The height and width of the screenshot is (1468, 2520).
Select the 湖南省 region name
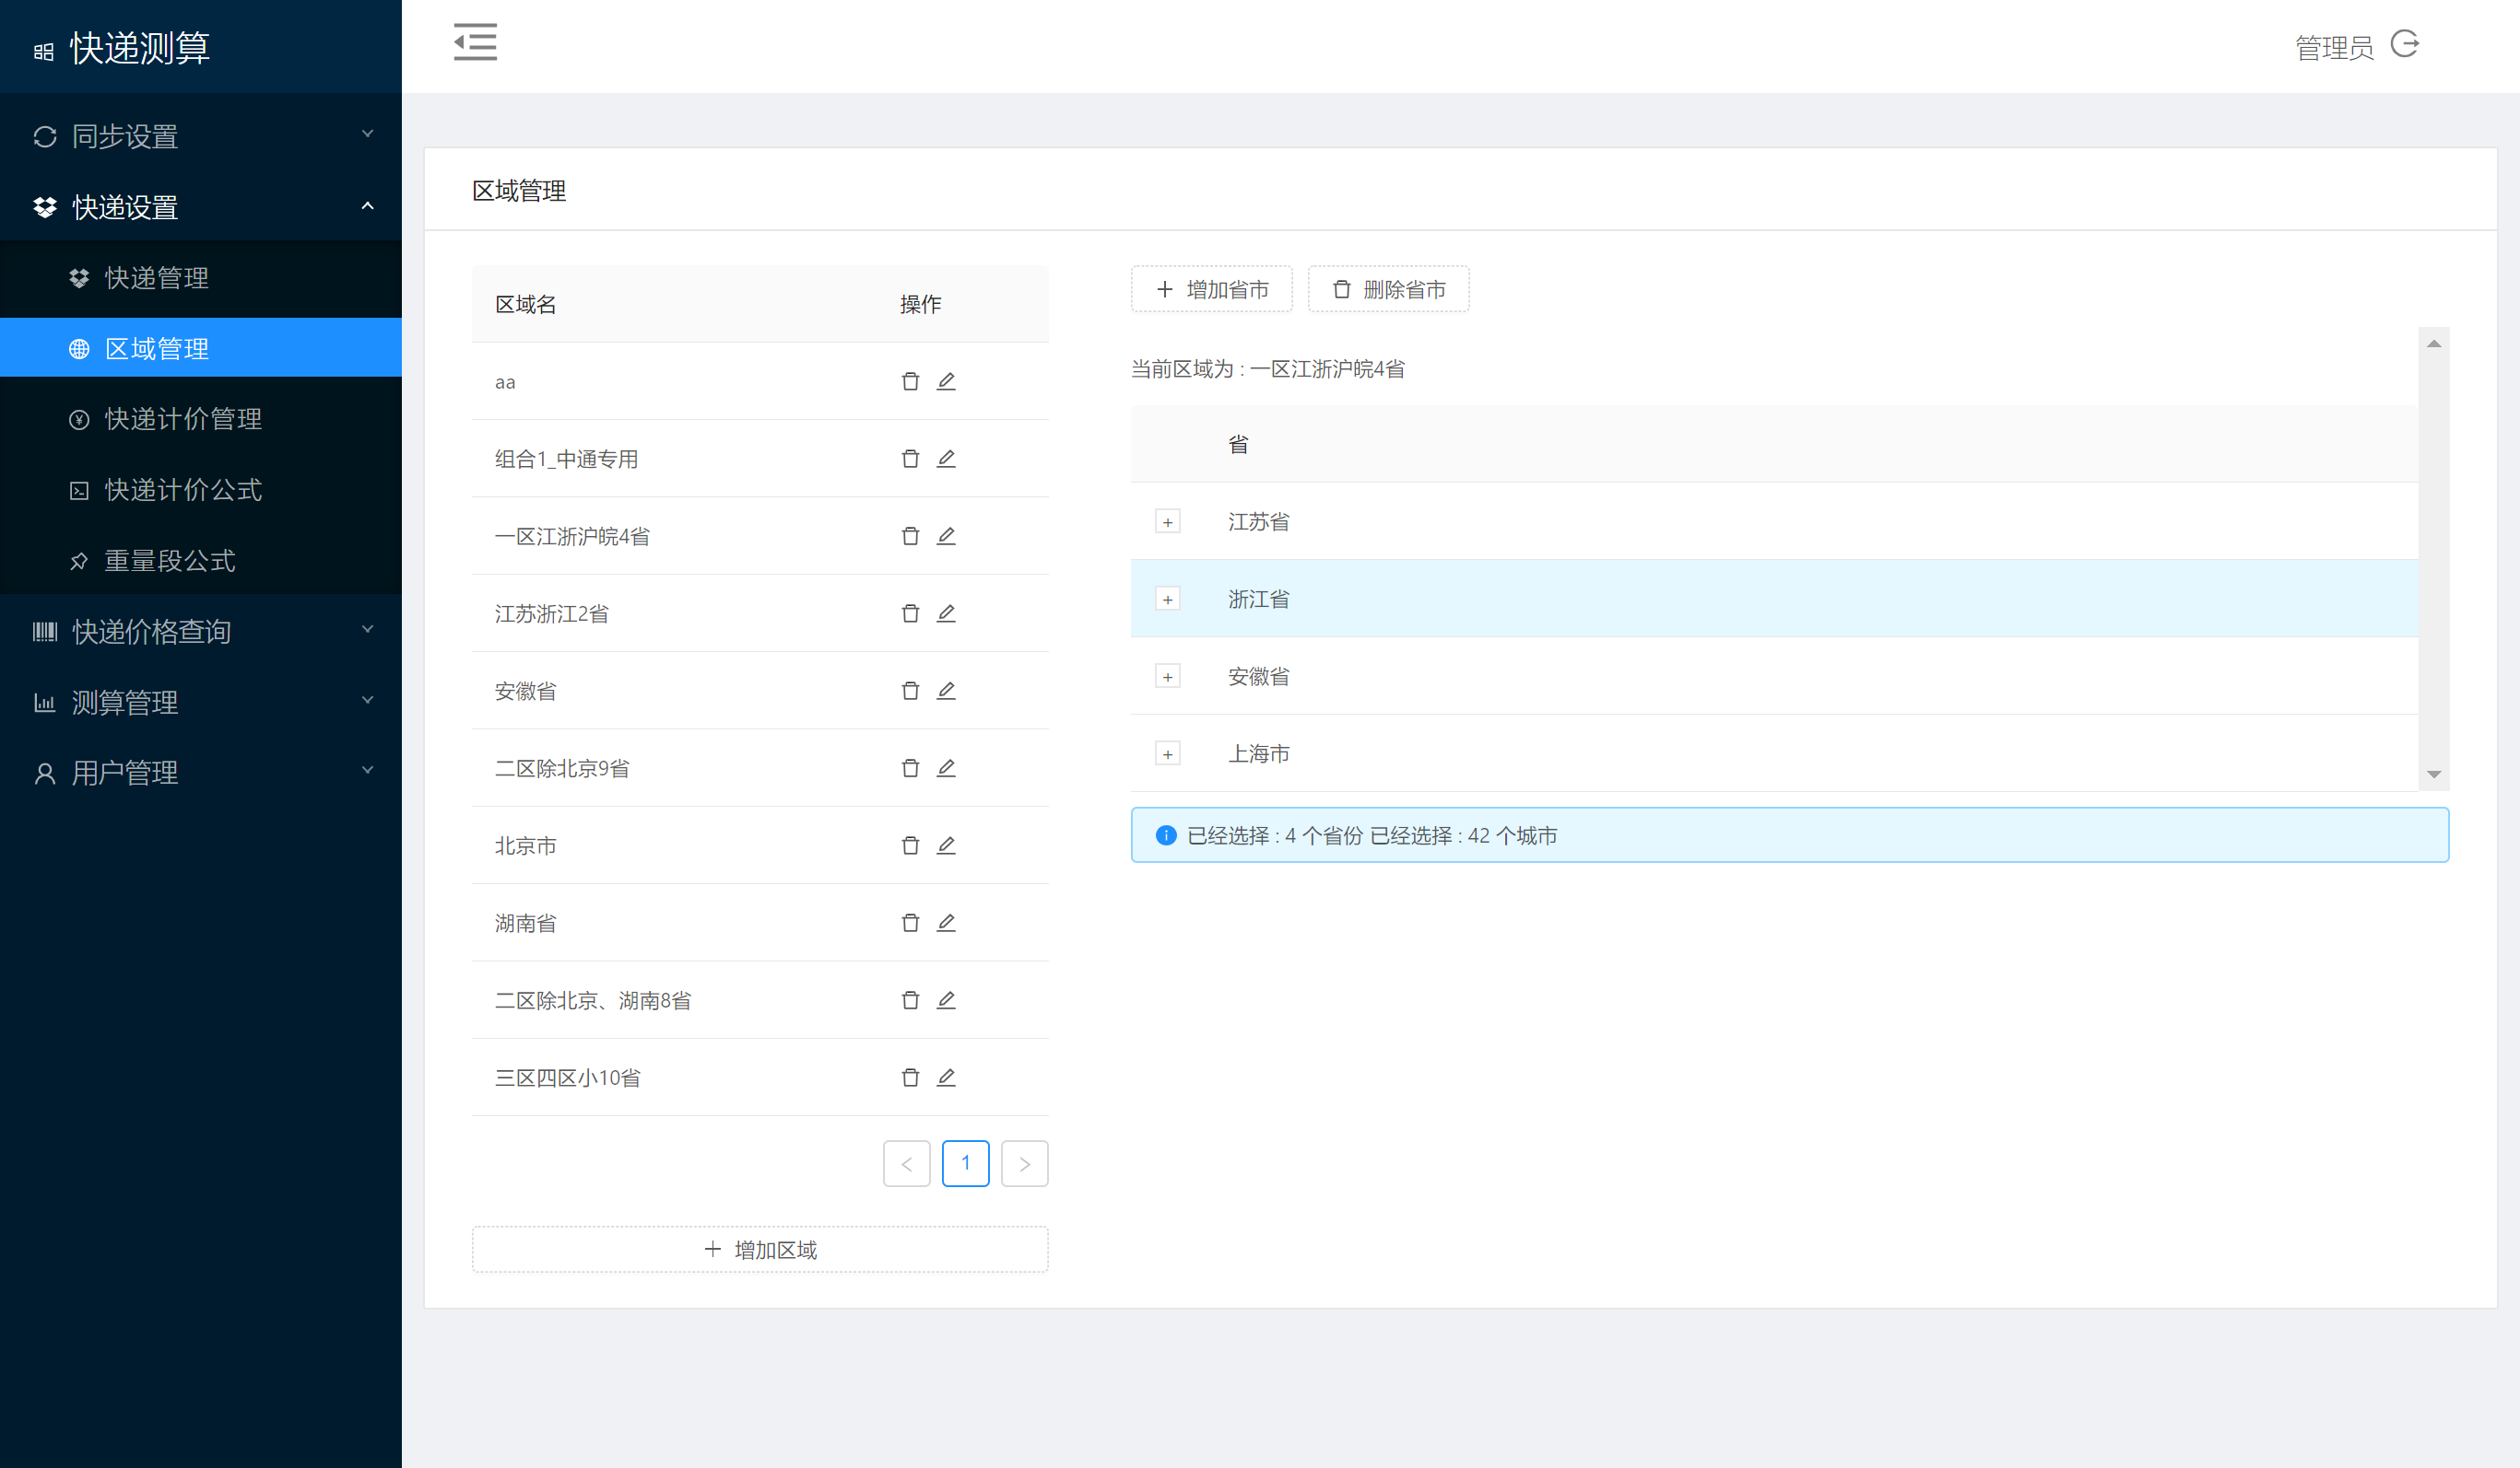point(526,924)
